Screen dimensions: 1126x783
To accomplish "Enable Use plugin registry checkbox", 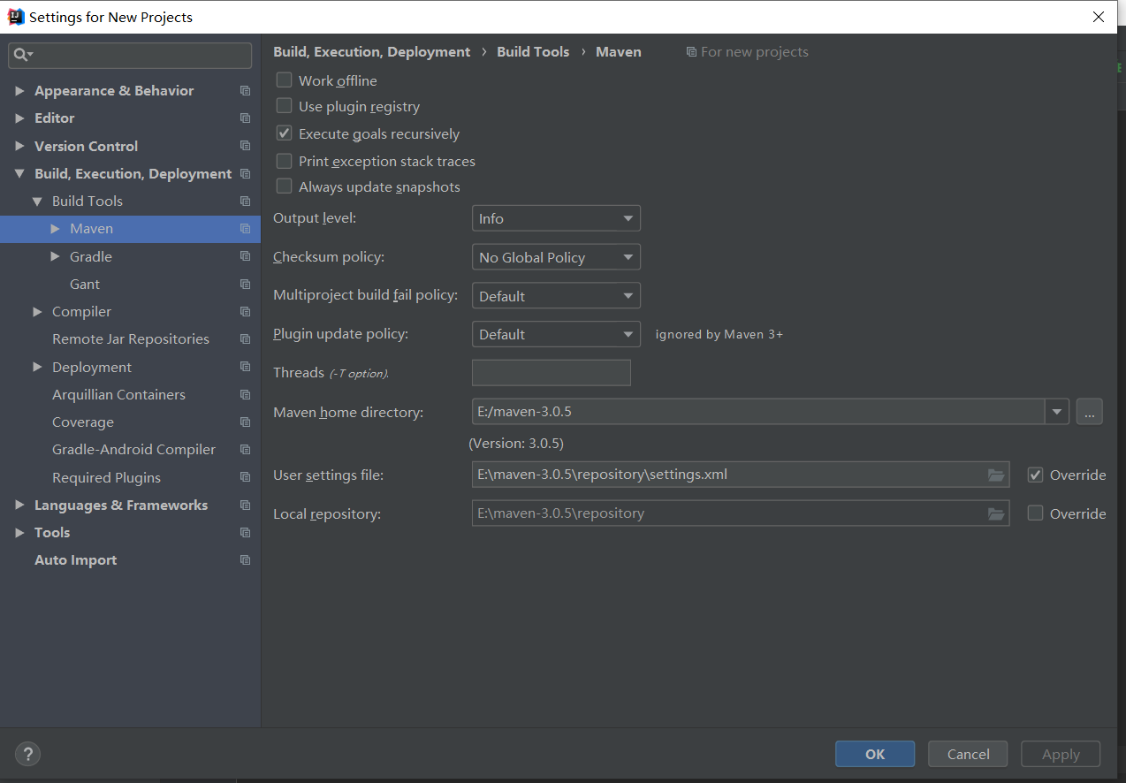I will point(284,106).
